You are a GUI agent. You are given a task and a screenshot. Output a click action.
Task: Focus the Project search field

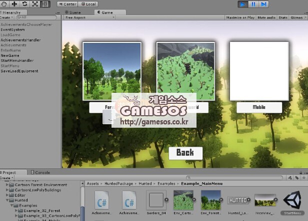pyautogui.click(x=234, y=178)
